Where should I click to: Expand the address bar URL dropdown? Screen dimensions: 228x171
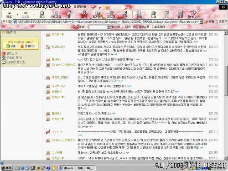201,22
